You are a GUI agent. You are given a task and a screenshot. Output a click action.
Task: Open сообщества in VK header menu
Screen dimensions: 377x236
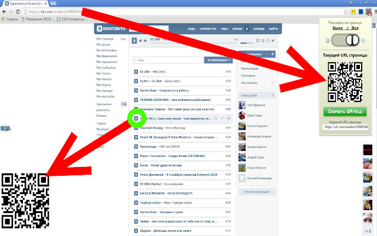208,29
